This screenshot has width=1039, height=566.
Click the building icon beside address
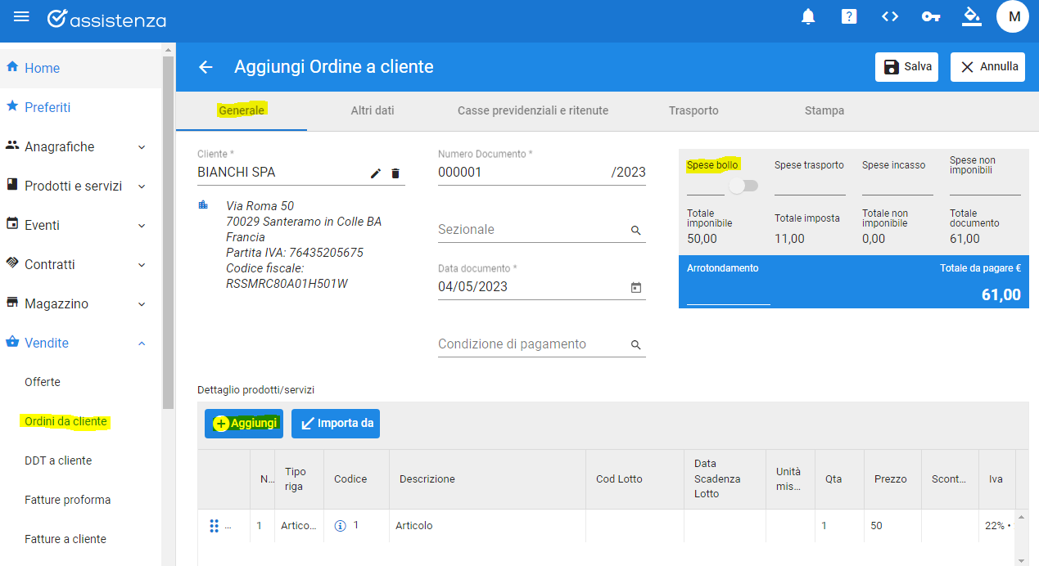click(203, 204)
